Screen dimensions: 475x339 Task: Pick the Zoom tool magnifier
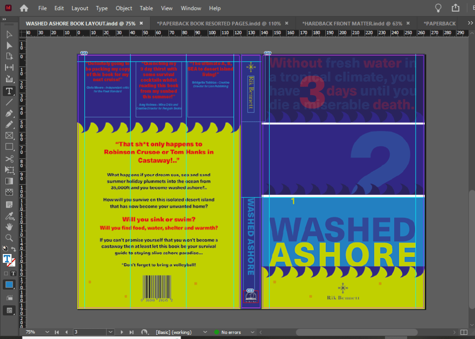click(x=9, y=238)
